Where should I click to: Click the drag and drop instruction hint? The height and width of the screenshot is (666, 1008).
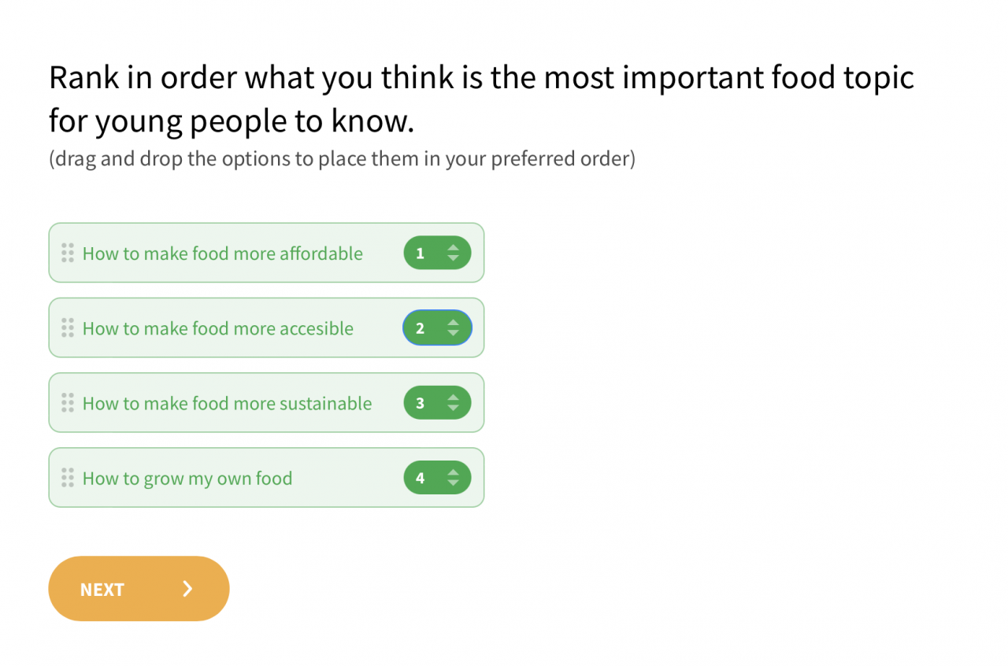click(x=342, y=159)
